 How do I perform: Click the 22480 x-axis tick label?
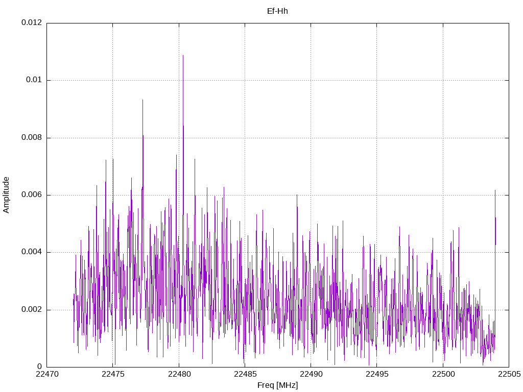pyautogui.click(x=179, y=374)
